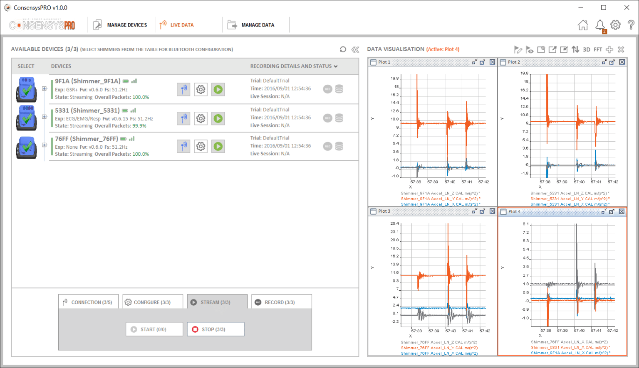This screenshot has height=368, width=639.
Task: Toggle selection of the 76FF Shimmer device
Action: [x=27, y=147]
